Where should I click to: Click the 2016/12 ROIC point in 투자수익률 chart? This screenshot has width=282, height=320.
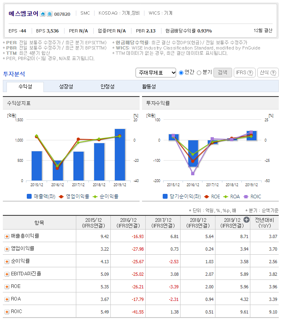[193, 174]
